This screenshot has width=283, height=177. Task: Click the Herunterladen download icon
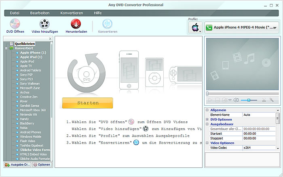click(76, 24)
